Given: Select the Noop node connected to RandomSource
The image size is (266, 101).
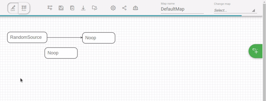Looking at the screenshot, I should (x=99, y=38).
